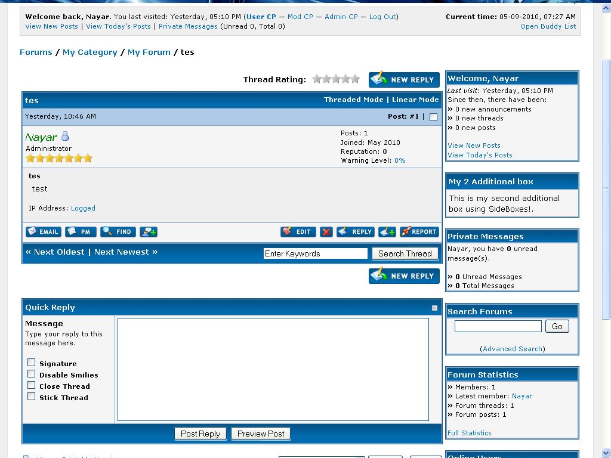Click inside the Quick Reply message box

(273, 369)
